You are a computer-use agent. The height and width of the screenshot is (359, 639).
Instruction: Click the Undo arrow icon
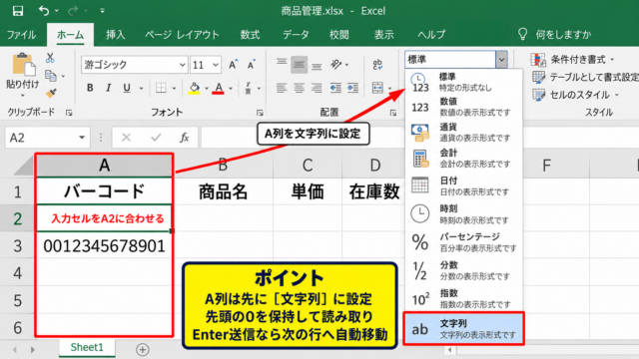point(43,11)
